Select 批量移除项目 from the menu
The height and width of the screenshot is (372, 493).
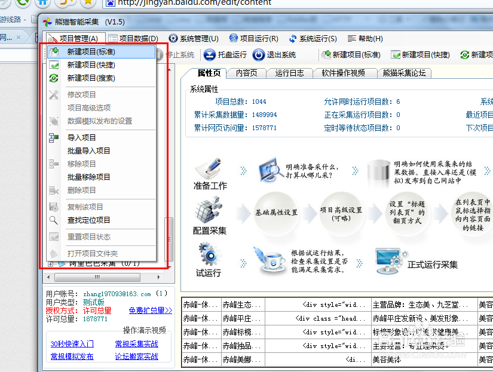(x=101, y=177)
